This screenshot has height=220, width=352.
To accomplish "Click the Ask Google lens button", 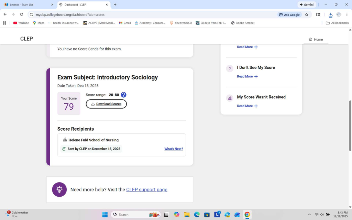I will 289,15.
